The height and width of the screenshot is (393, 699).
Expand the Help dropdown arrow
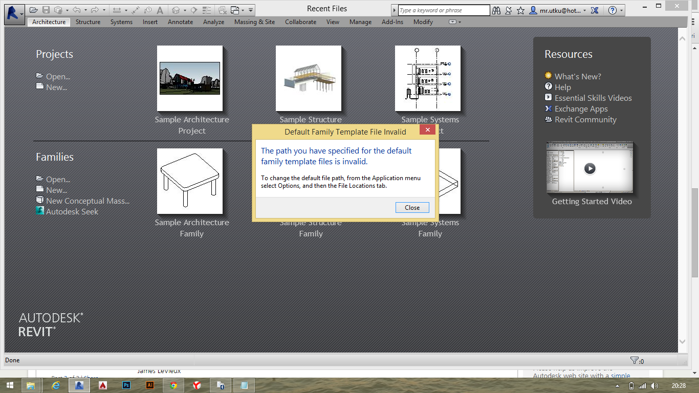tap(622, 10)
